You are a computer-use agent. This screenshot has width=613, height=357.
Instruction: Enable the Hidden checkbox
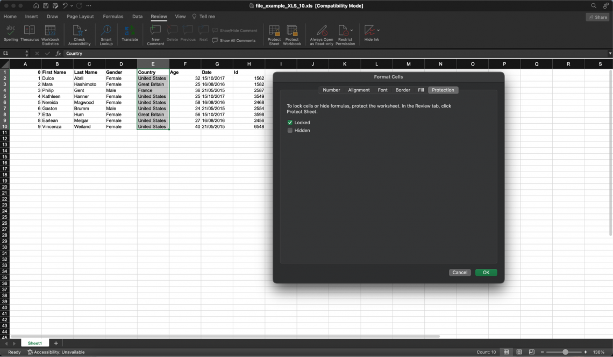(x=290, y=131)
